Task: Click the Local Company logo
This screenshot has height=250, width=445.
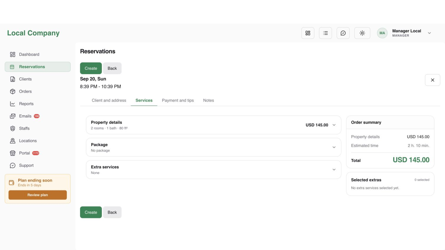Action: click(x=33, y=33)
